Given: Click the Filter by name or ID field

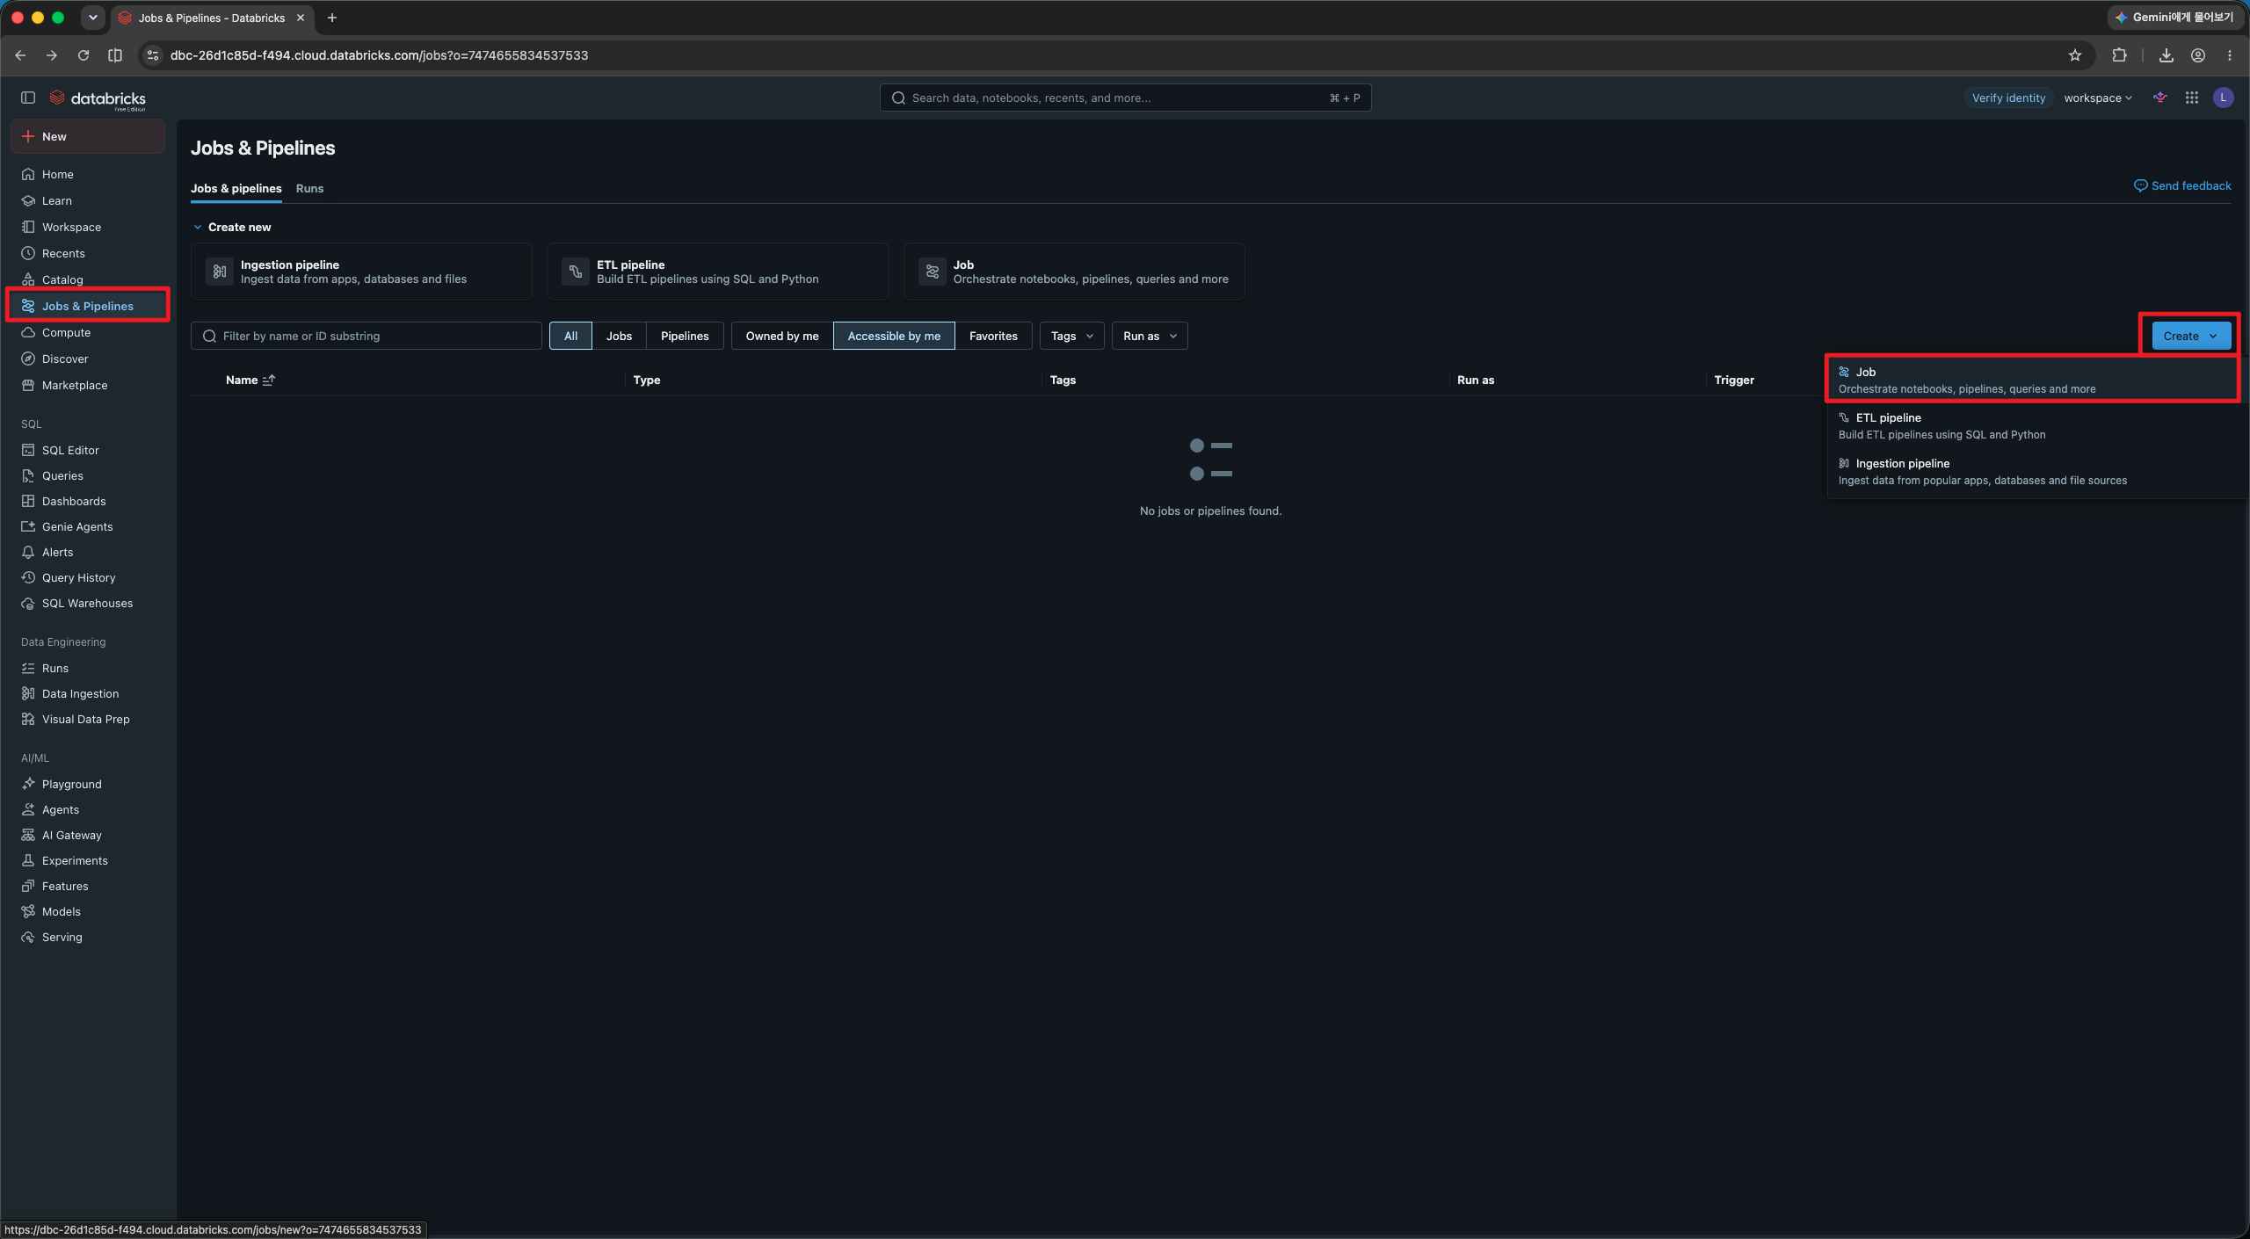Looking at the screenshot, I should click(x=367, y=336).
